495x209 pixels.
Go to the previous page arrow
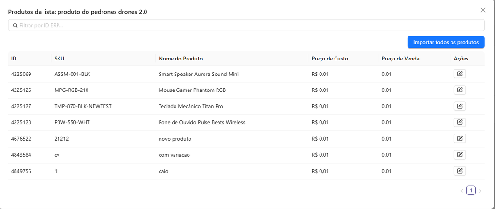pos(462,190)
